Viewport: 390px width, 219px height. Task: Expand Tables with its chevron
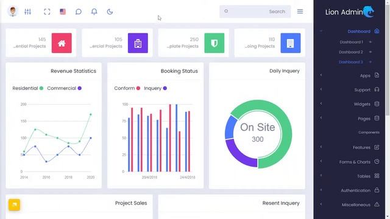321,175
